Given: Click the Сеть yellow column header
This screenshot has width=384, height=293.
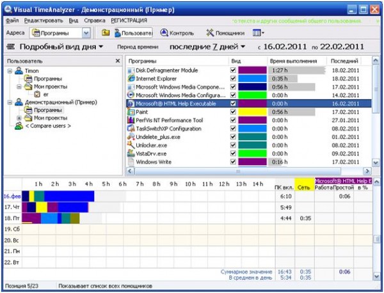Looking at the screenshot, I should pyautogui.click(x=304, y=184).
